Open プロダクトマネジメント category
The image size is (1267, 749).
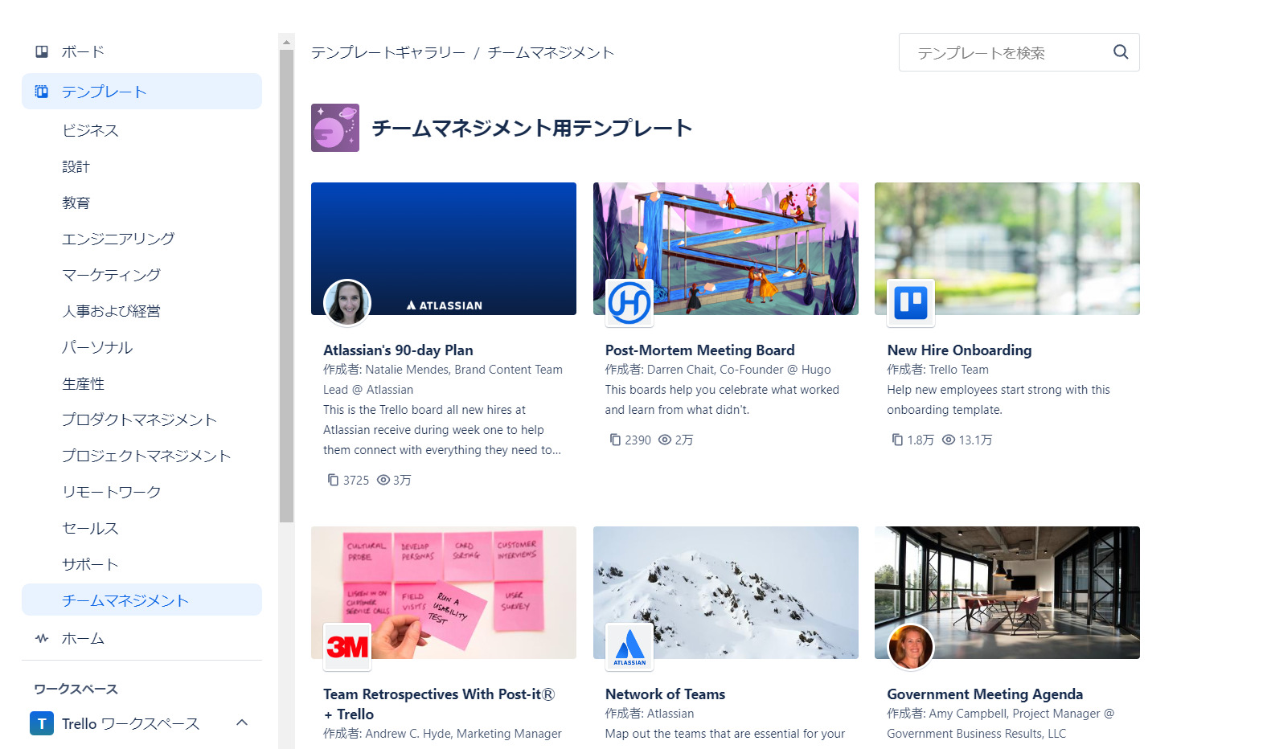(x=139, y=420)
